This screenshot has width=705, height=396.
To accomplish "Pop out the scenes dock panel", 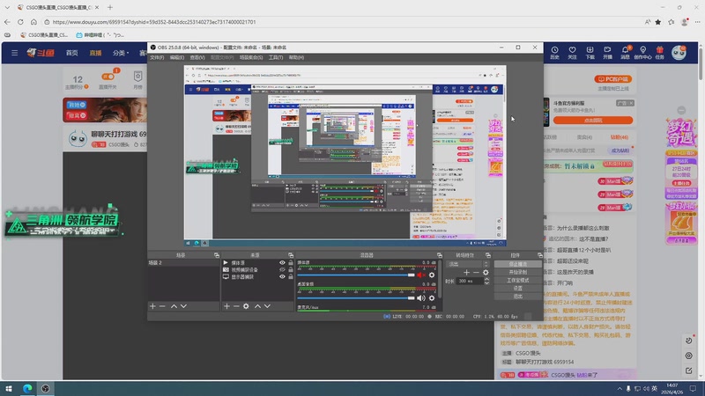I will click(216, 255).
